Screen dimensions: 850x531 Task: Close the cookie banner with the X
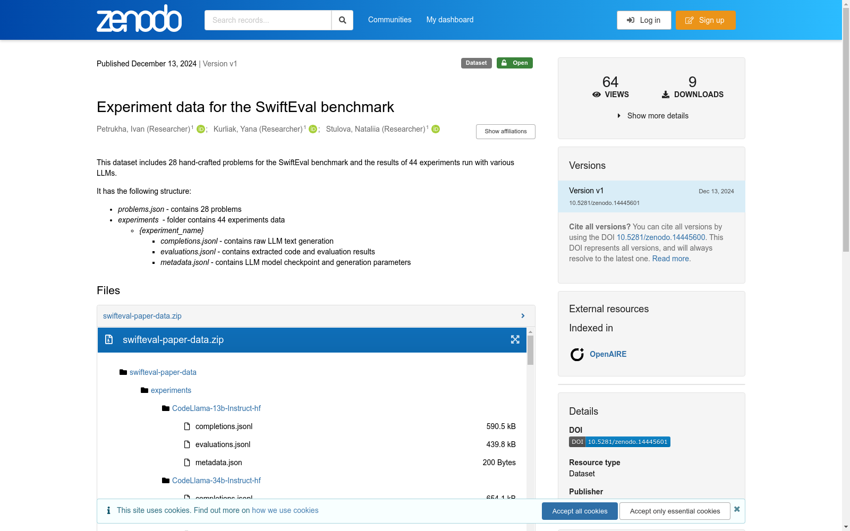click(x=737, y=509)
